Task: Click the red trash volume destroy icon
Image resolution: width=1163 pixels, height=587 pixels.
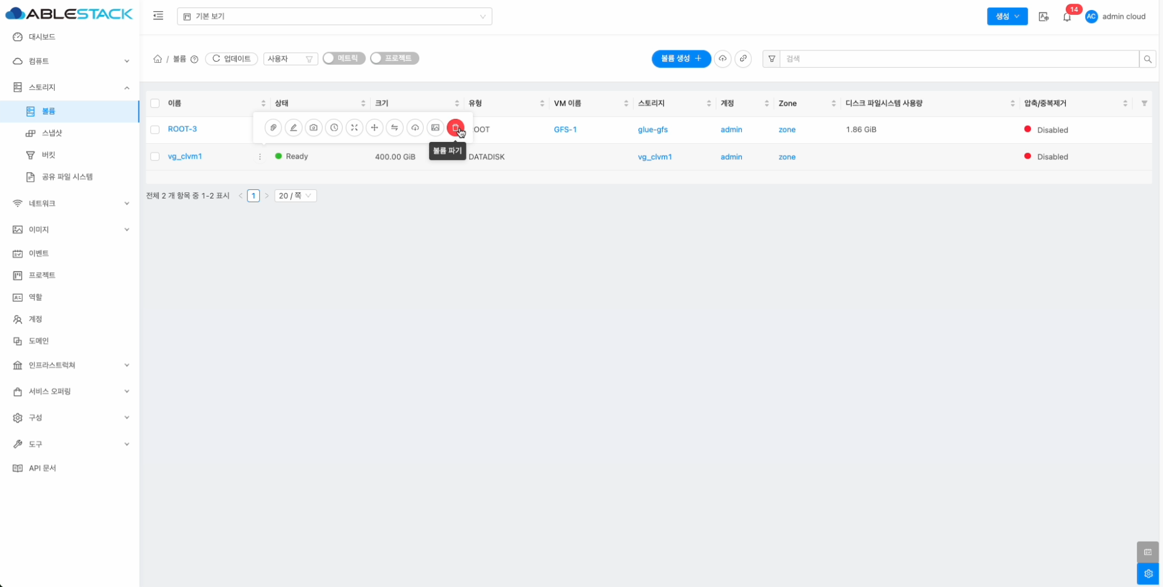Action: click(x=455, y=128)
